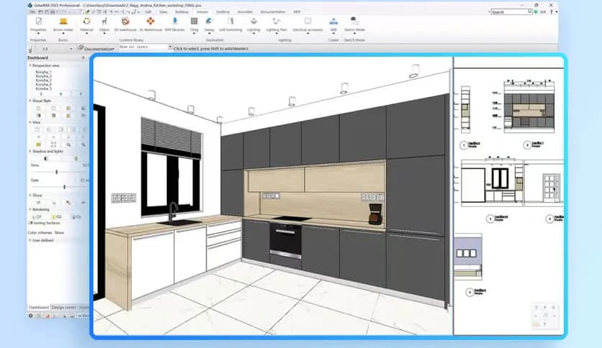The image size is (602, 348).
Task: Select Q2 rendering quality
Action: point(57,216)
